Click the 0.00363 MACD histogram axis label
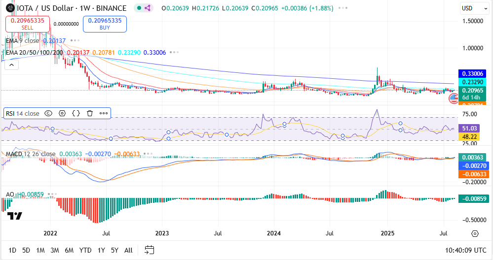 pyautogui.click(x=473, y=158)
